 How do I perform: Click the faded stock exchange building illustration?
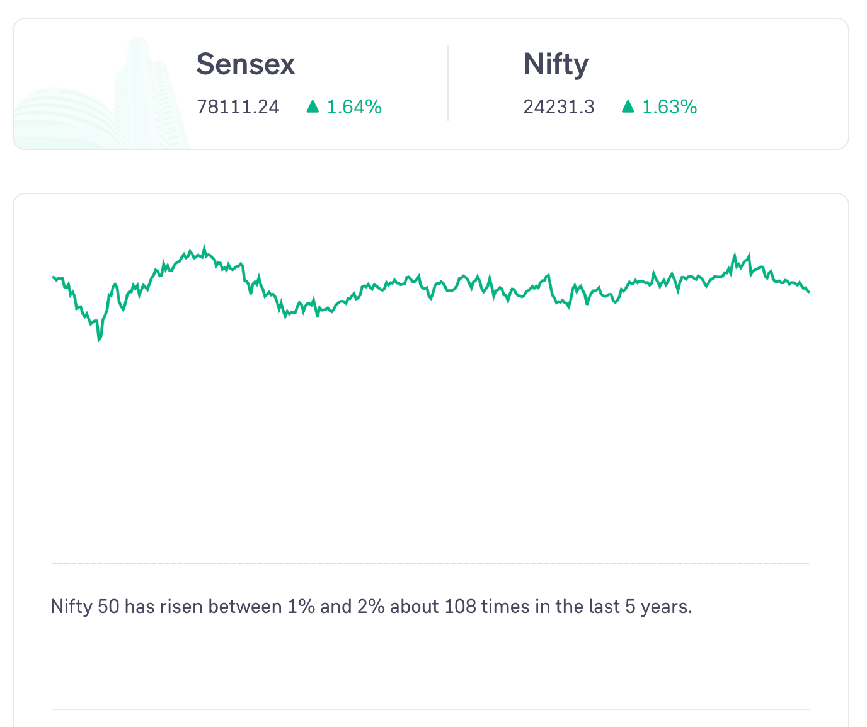[x=101, y=101]
